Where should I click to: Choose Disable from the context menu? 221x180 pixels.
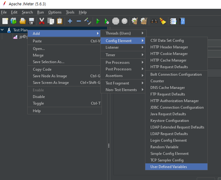pyautogui.click(x=65, y=97)
